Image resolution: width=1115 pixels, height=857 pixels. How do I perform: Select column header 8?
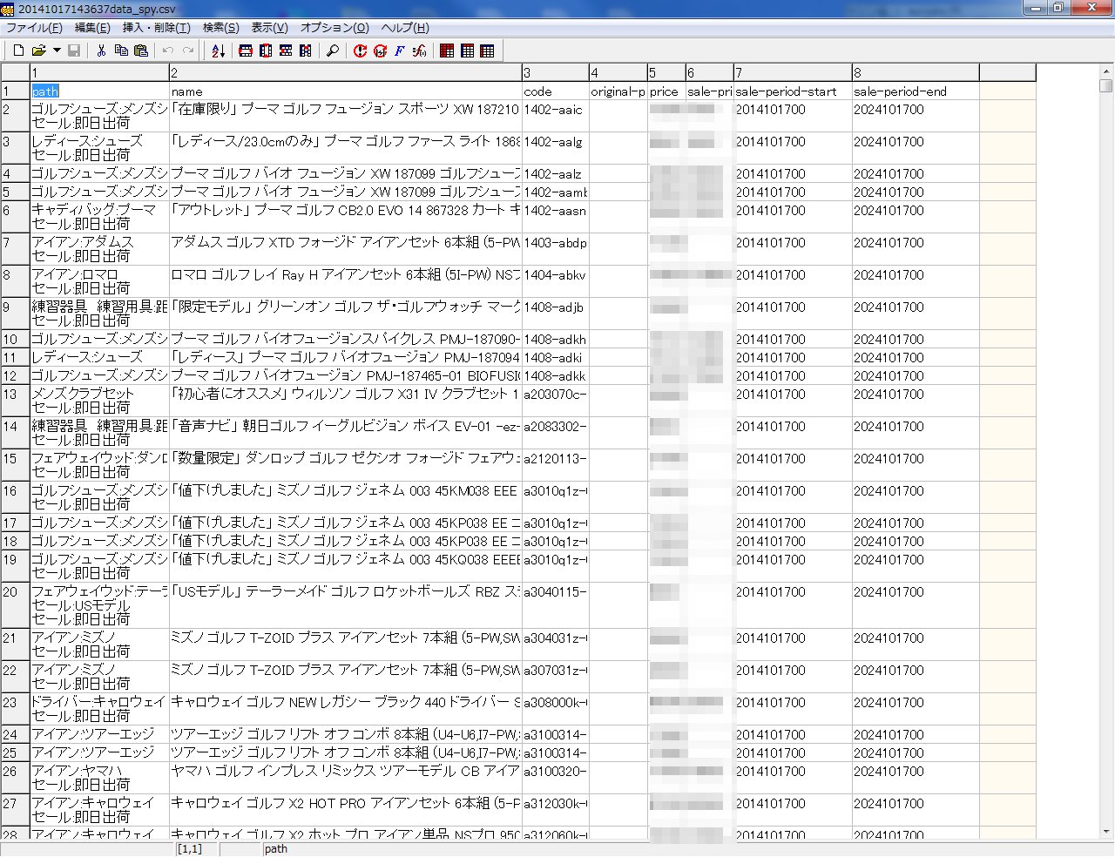(x=916, y=72)
